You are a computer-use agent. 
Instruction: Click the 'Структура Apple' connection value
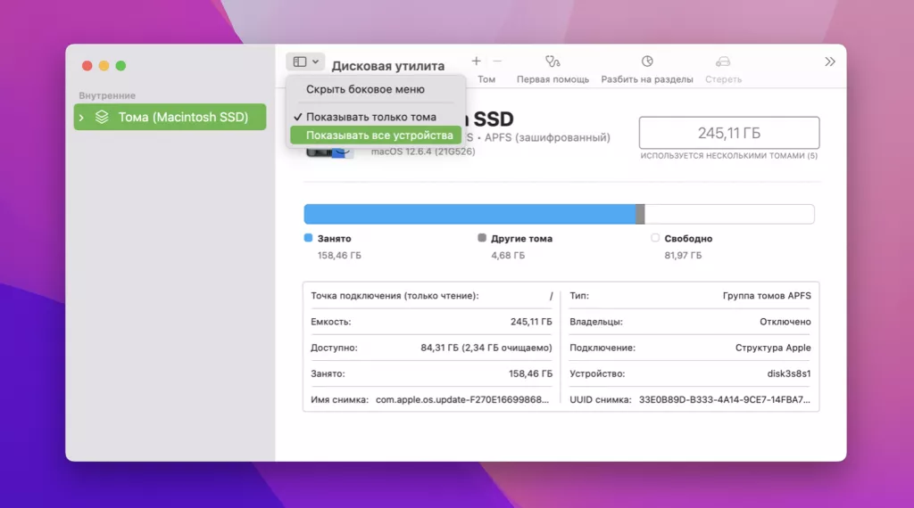[x=773, y=348]
